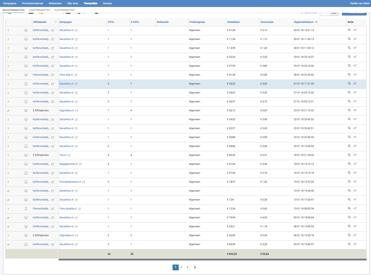Open chart icon for 06-01-18 15:55:18 row
Screen dimensions: 371x275
pos(355,235)
